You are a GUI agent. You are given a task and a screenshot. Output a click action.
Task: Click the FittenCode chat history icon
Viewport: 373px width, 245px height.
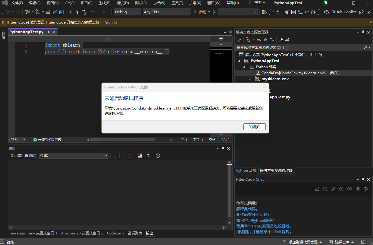click(x=325, y=189)
